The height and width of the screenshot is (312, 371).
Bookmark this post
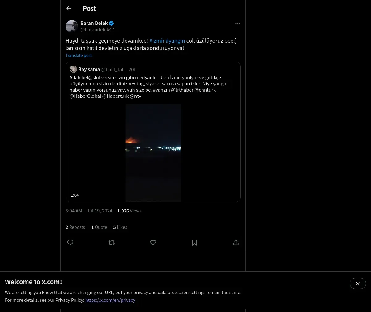point(194,242)
